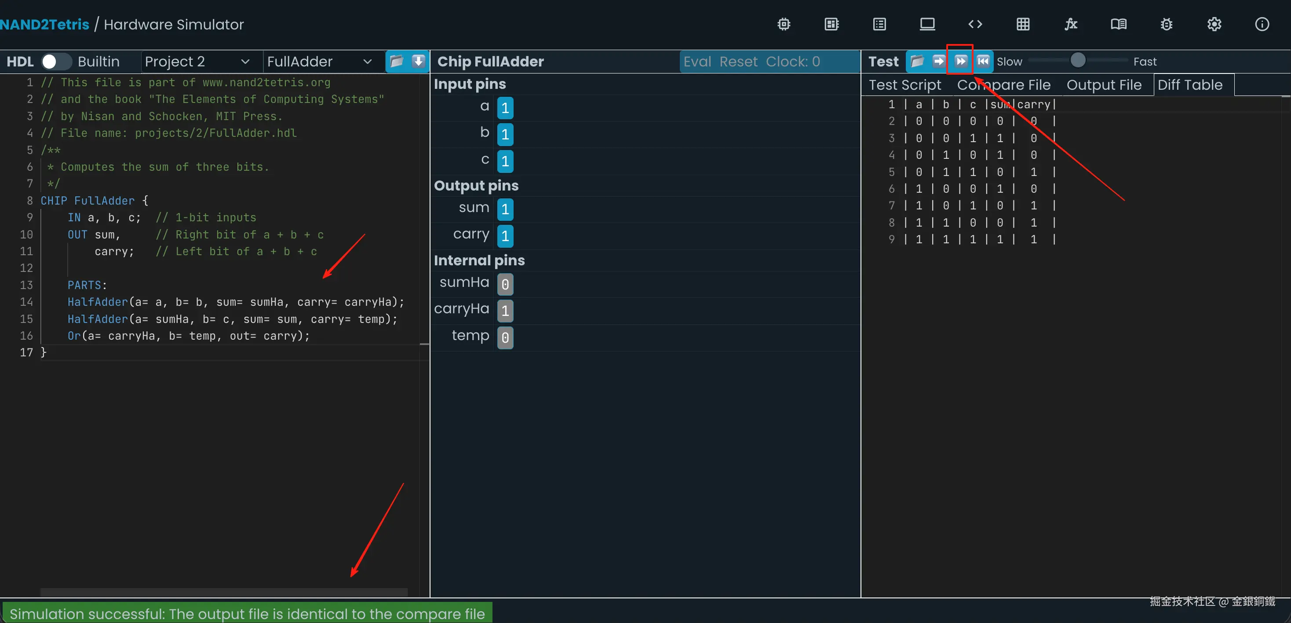Open the Jack Compiler code brackets icon

click(975, 24)
